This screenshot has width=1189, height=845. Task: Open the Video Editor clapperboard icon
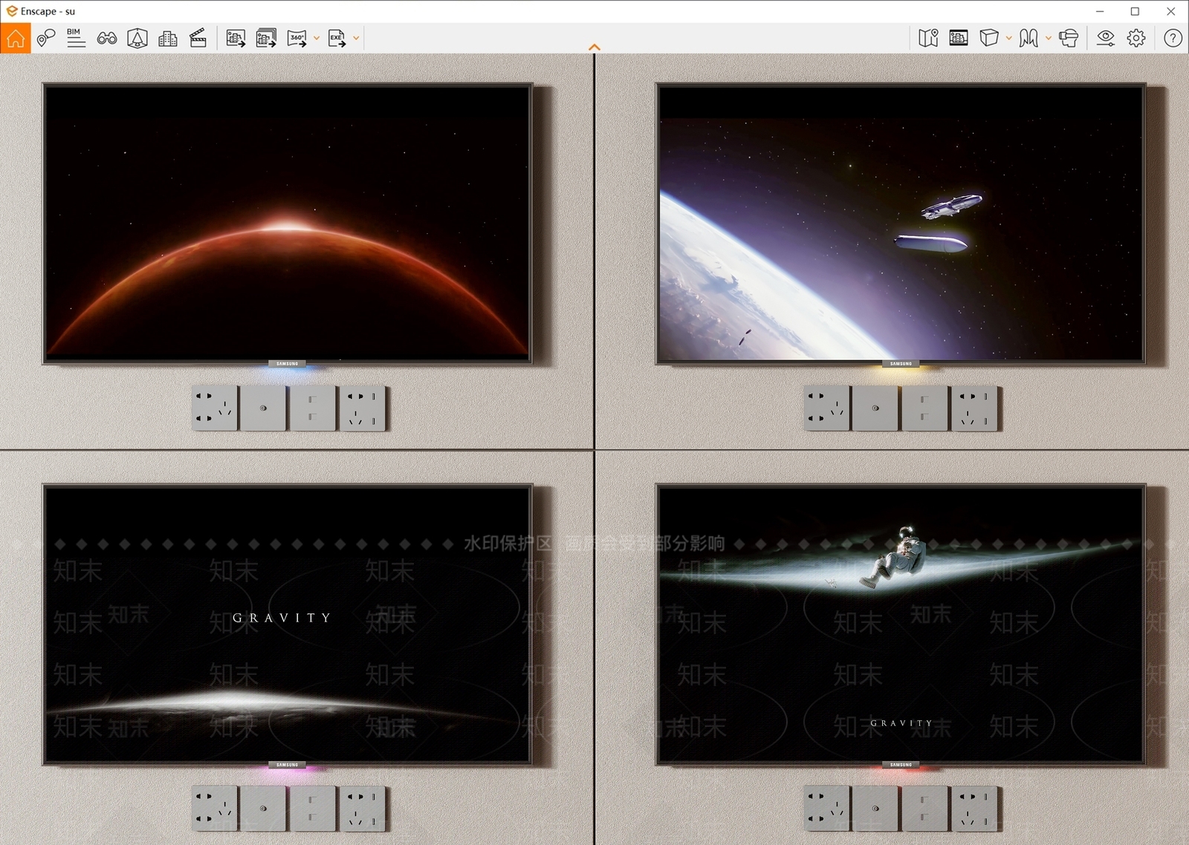(198, 38)
